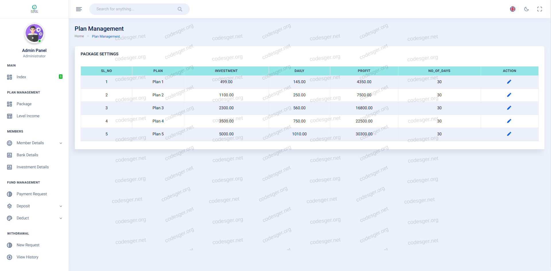Click the search magnifier icon
Viewport: 551px width, 271px height.
click(180, 9)
